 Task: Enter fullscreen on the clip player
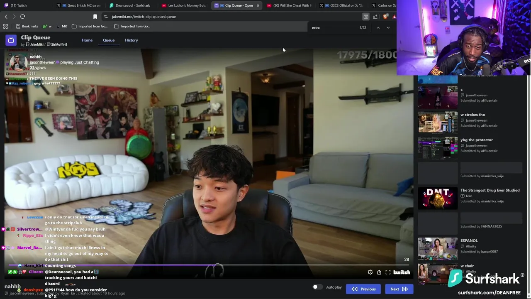point(388,272)
